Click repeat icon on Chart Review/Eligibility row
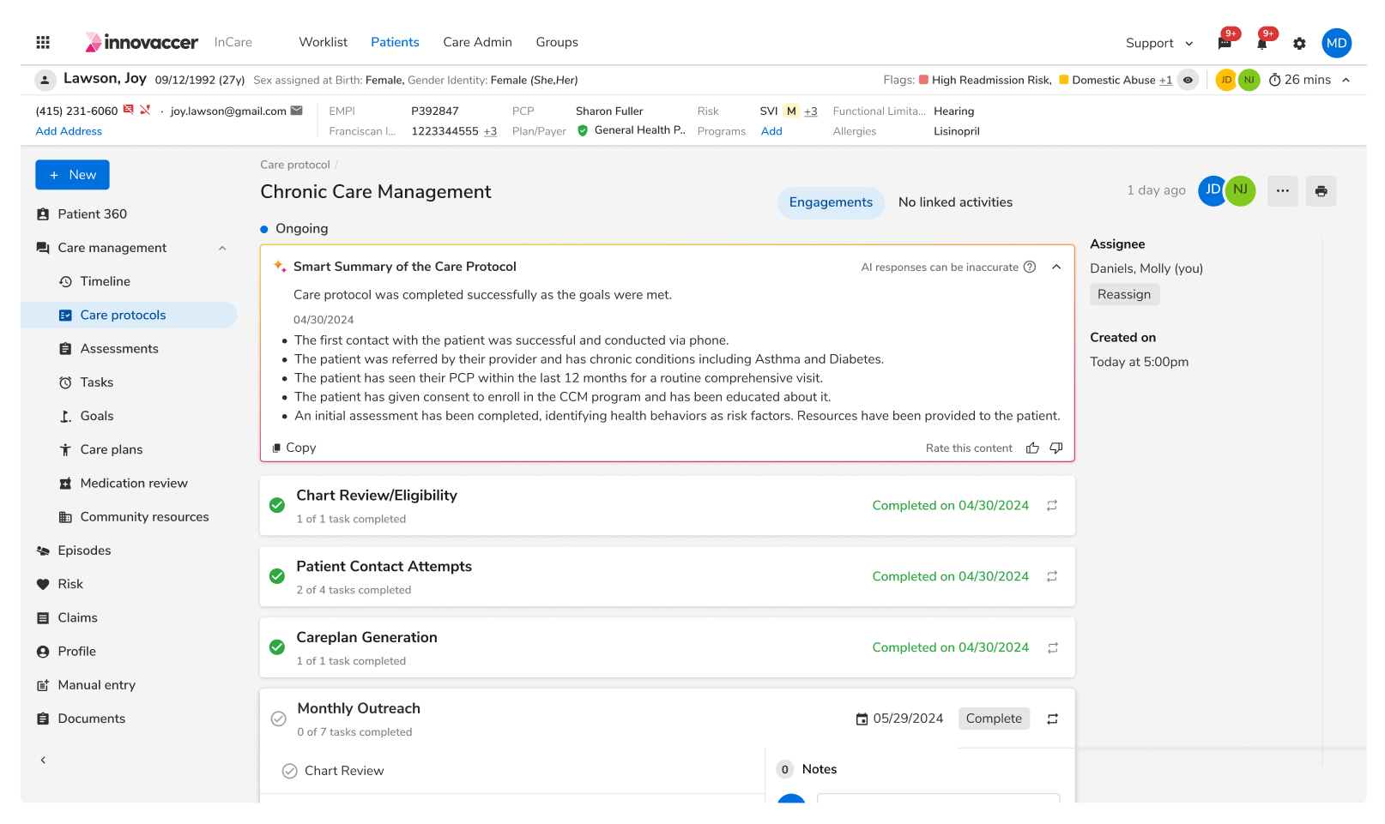Viewport: 1385px width, 824px height. click(1052, 506)
